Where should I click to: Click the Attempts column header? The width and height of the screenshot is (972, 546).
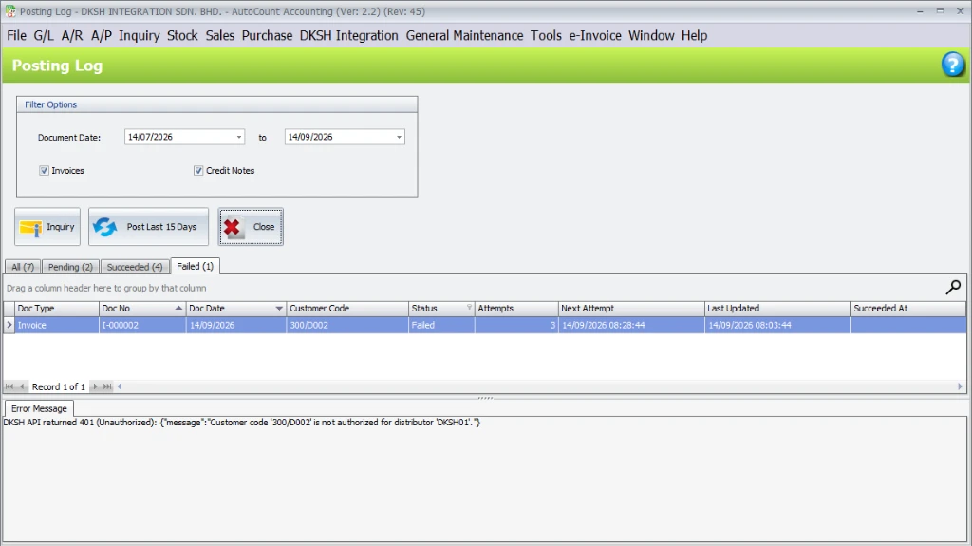(x=516, y=309)
